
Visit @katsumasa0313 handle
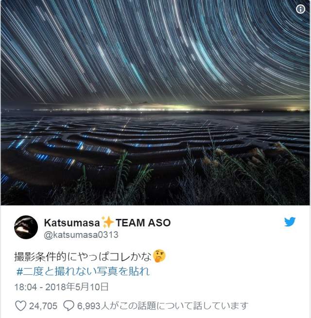click(81, 234)
